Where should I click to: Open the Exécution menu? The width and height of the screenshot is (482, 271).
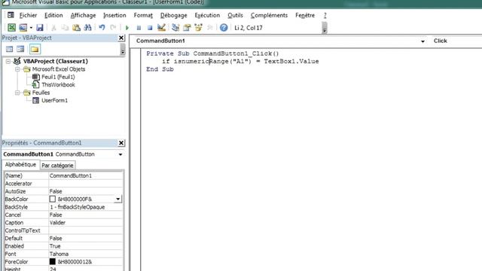coord(207,15)
